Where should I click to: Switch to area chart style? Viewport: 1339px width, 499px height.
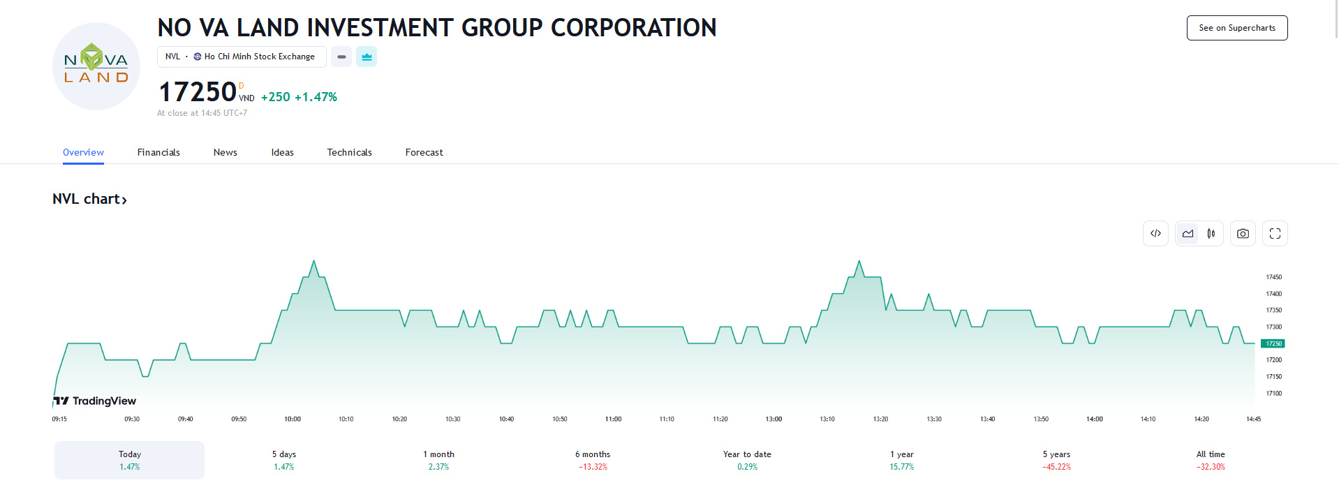tap(1188, 234)
